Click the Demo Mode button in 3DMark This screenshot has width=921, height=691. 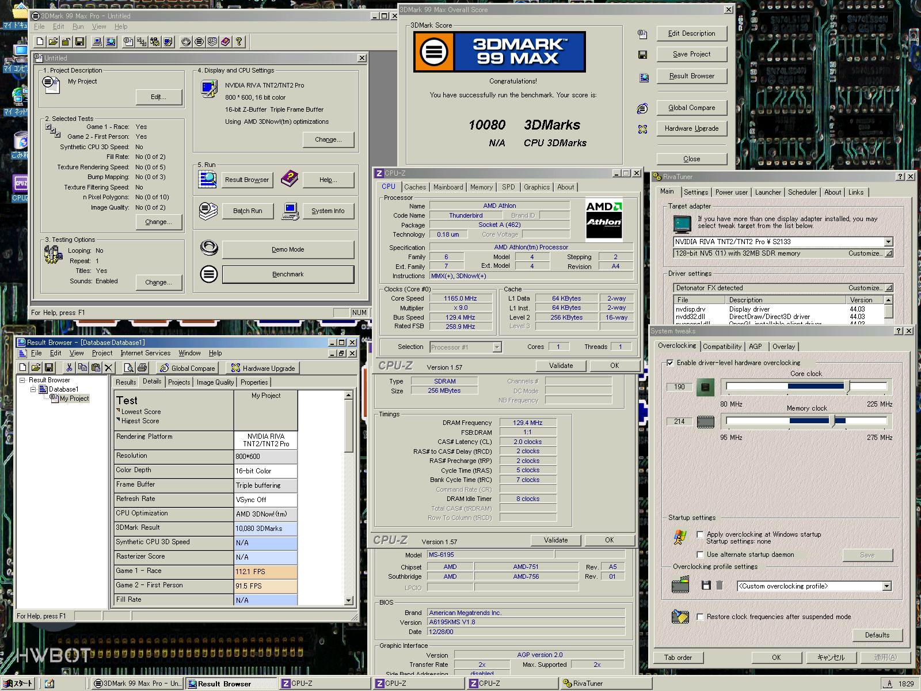click(288, 249)
